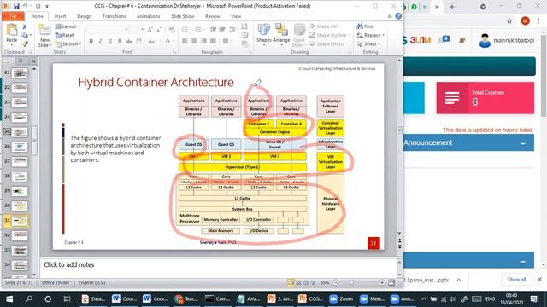Click the zoom slider
Viewport: 547px width, 307px height.
point(351,282)
